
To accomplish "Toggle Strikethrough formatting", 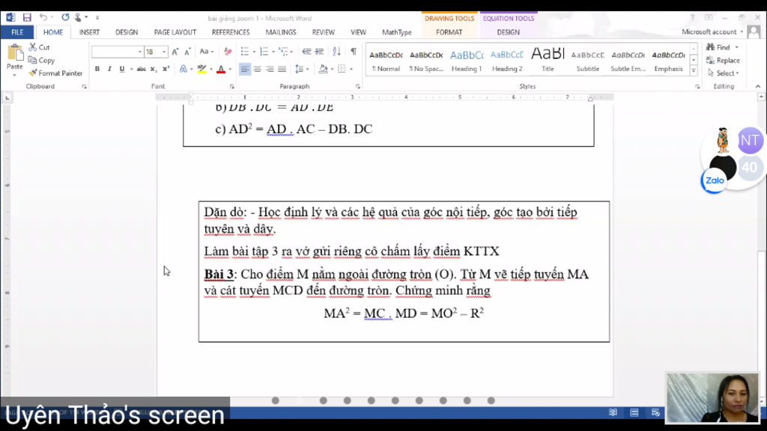I will coord(141,69).
